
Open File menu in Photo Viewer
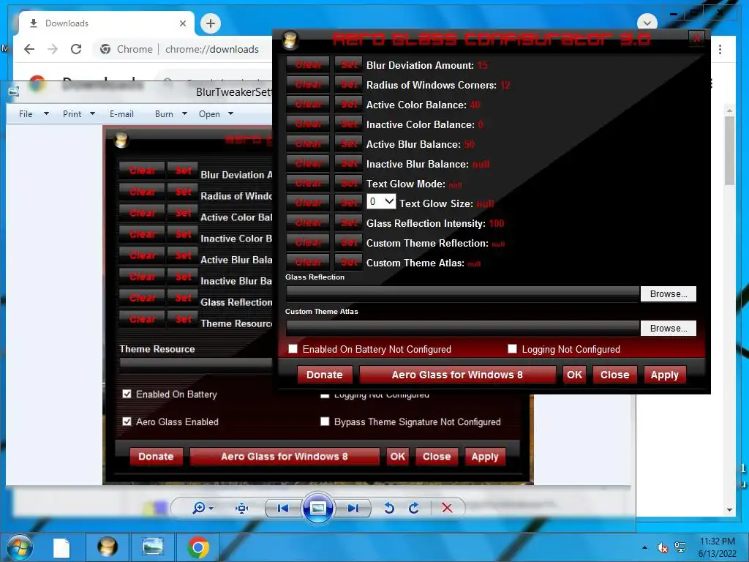(34, 113)
